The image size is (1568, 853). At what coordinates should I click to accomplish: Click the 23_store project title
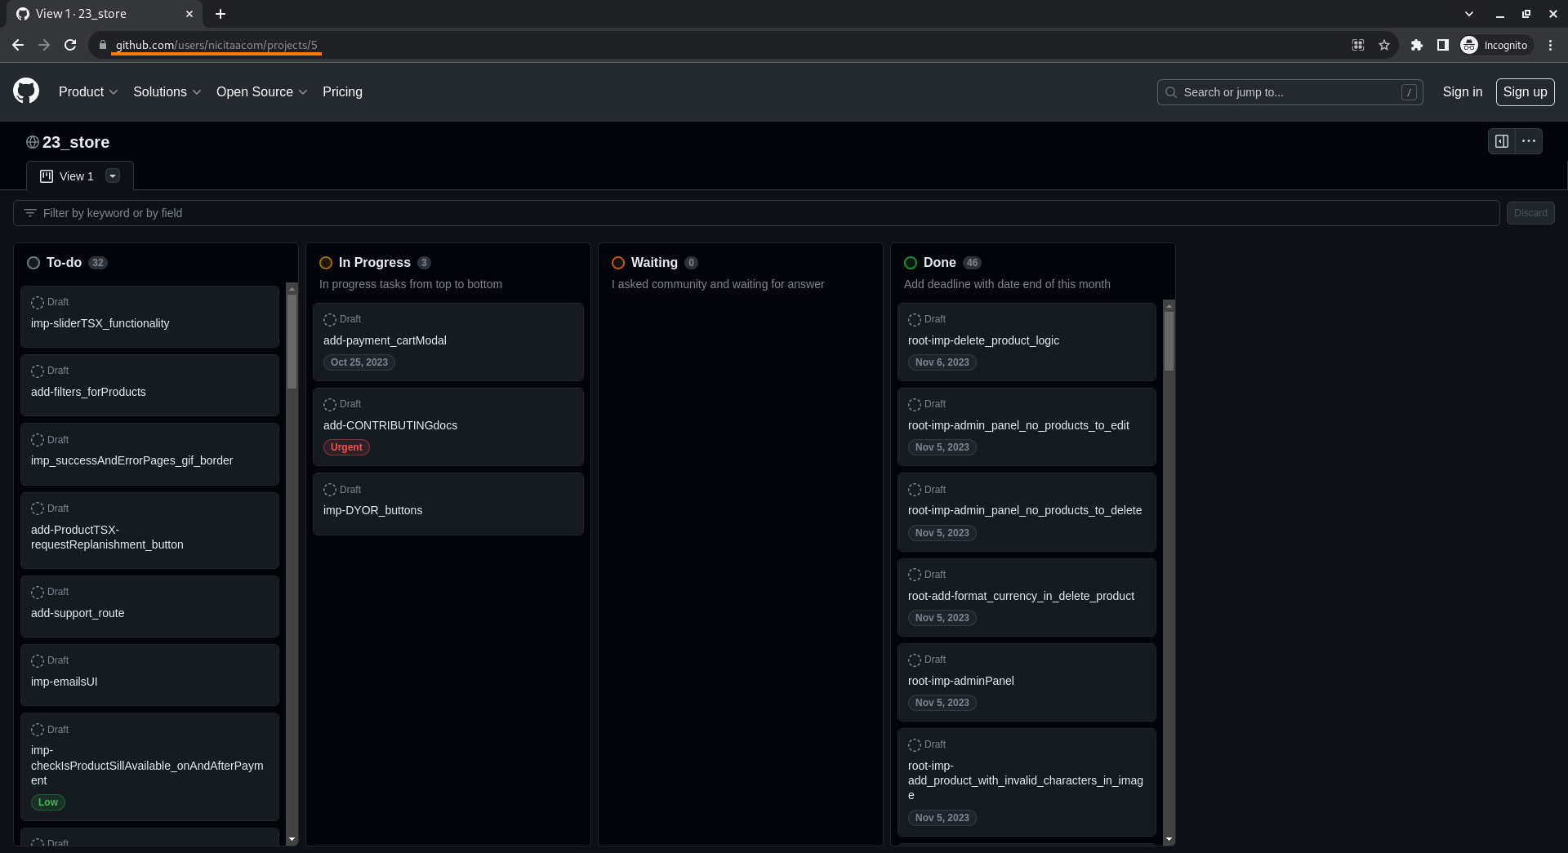pyautogui.click(x=76, y=142)
